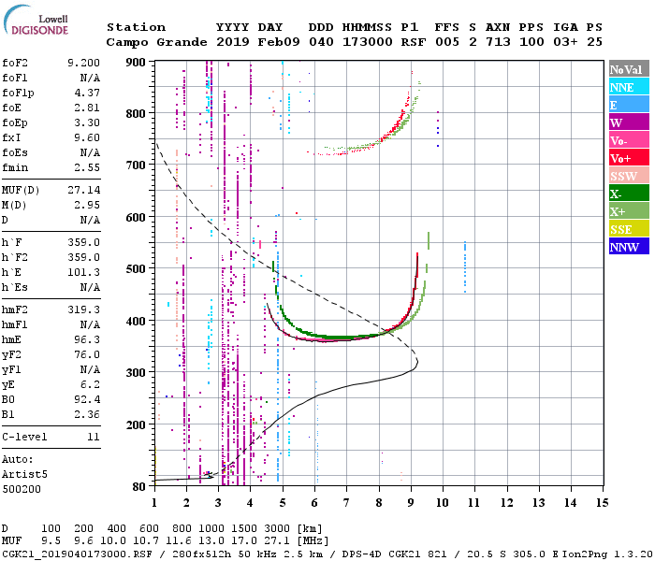Click the 9 MHz frequency axis label
The width and height of the screenshot is (655, 561).
411,503
